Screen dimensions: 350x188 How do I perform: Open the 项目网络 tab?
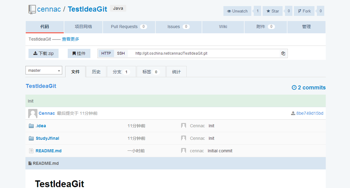tap(83, 27)
